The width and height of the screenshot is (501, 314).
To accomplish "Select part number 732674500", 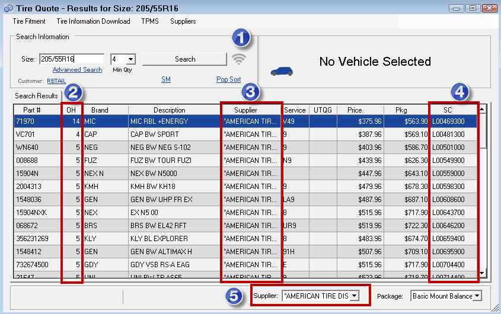I will tap(32, 265).
